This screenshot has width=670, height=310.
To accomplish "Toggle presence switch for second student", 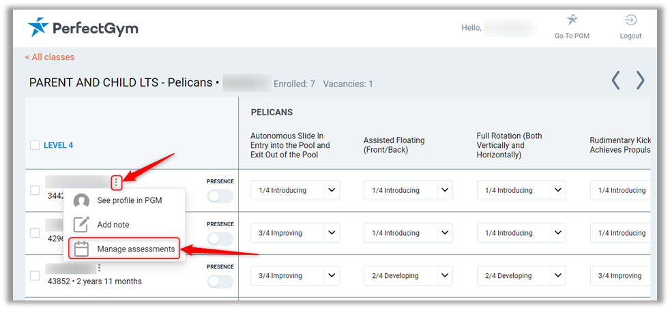I will coord(220,238).
